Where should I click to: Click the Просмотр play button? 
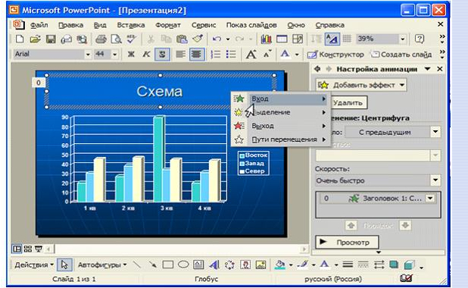point(347,242)
